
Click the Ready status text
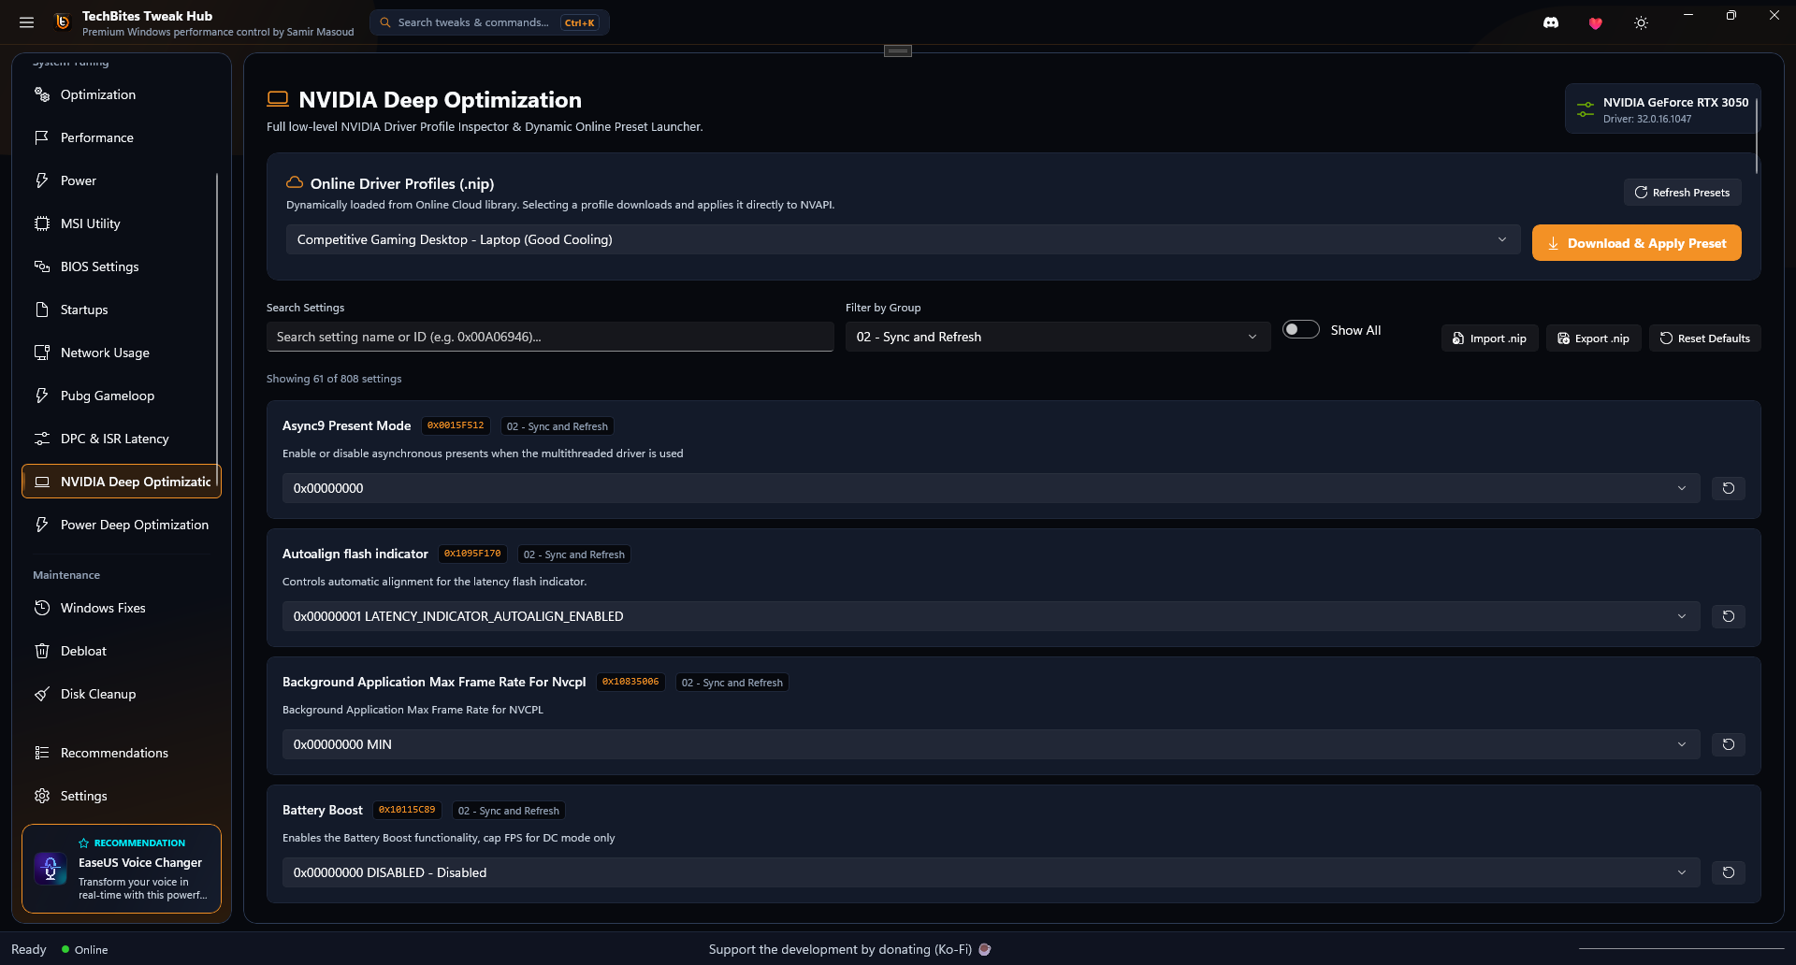(29, 949)
